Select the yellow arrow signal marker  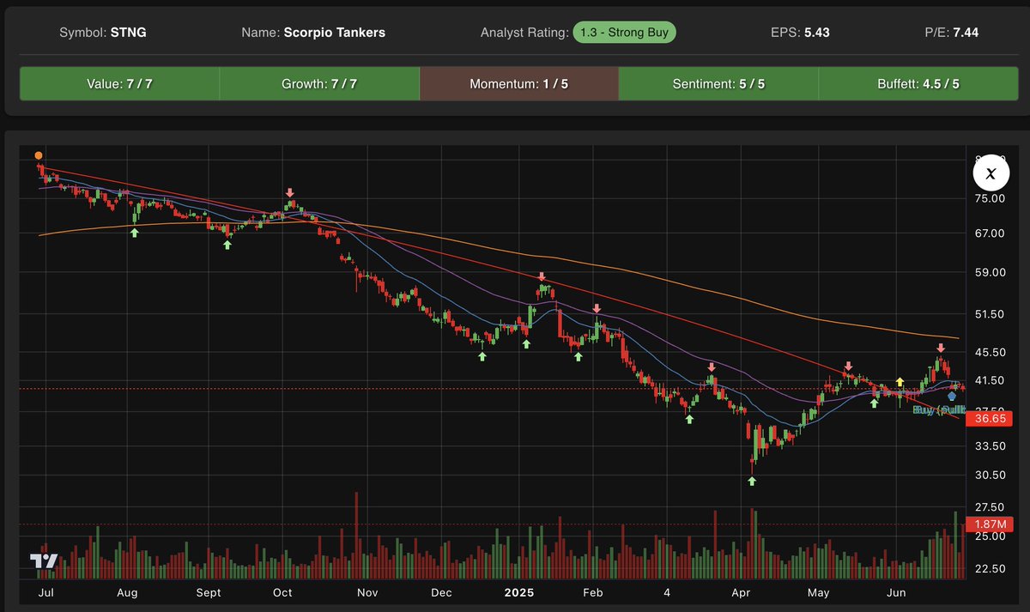click(900, 381)
